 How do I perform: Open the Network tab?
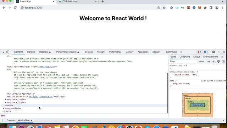click(x=101, y=52)
